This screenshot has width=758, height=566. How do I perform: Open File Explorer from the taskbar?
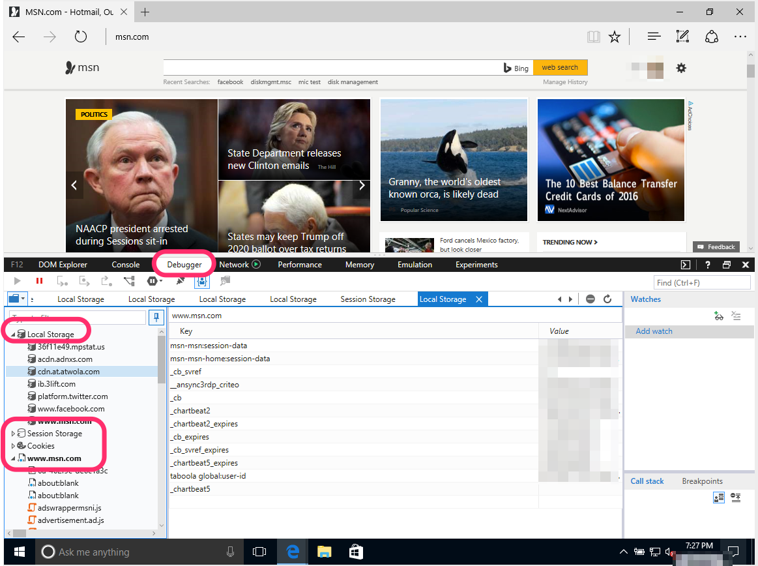tap(324, 552)
